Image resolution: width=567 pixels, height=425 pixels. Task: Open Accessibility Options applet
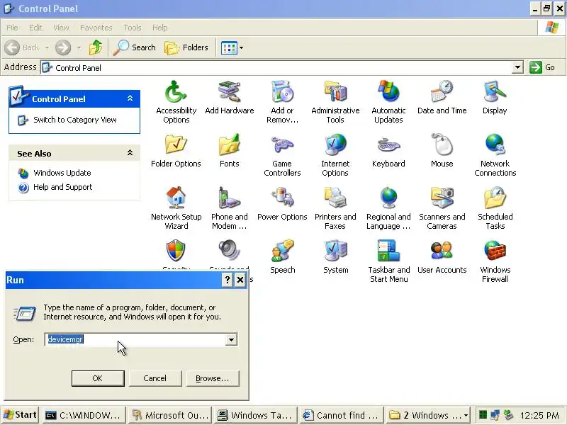tap(176, 101)
